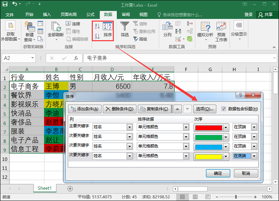Click the Add Condition (添加条件) button
Image resolution: width=279 pixels, height=201 pixels.
pos(84,109)
